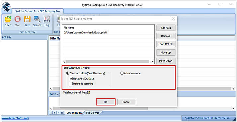Enable Heuristic scanning checkbox
The width and height of the screenshot is (237, 122).
click(x=71, y=84)
